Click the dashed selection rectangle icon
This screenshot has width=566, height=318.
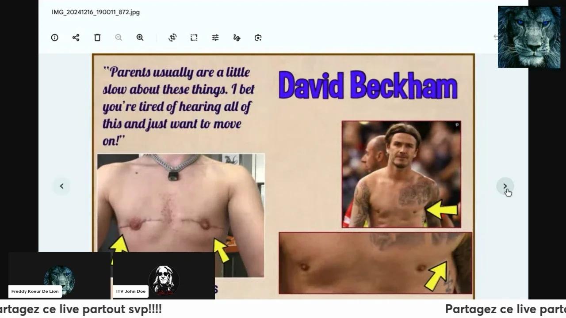(x=194, y=38)
